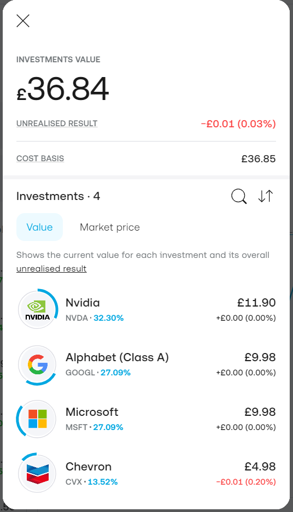Click the UNREALISED RESULT underlined label

coord(57,123)
